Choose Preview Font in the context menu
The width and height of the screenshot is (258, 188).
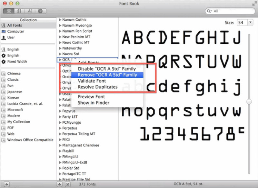pos(107,96)
